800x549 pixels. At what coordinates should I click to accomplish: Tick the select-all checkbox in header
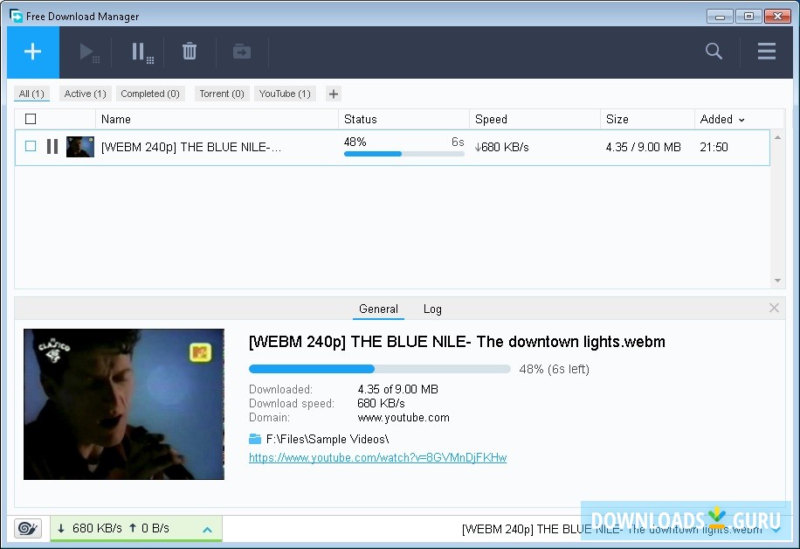(x=31, y=119)
